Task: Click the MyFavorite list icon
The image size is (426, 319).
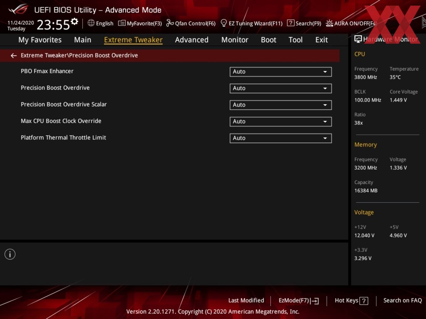Action: (x=122, y=23)
